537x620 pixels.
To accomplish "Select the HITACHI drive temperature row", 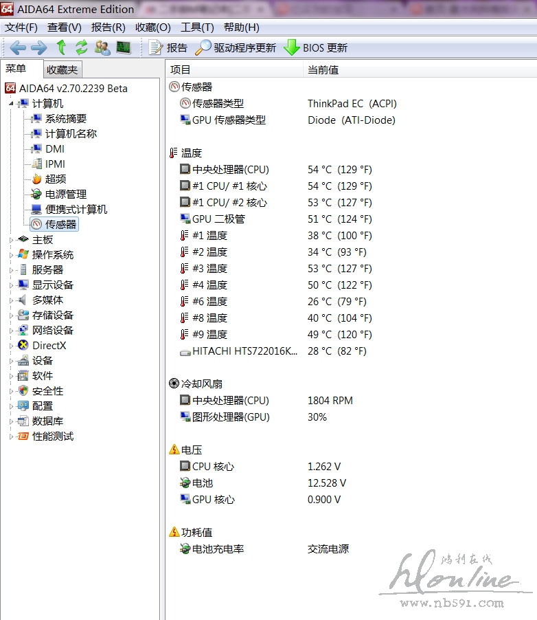I will tap(245, 351).
